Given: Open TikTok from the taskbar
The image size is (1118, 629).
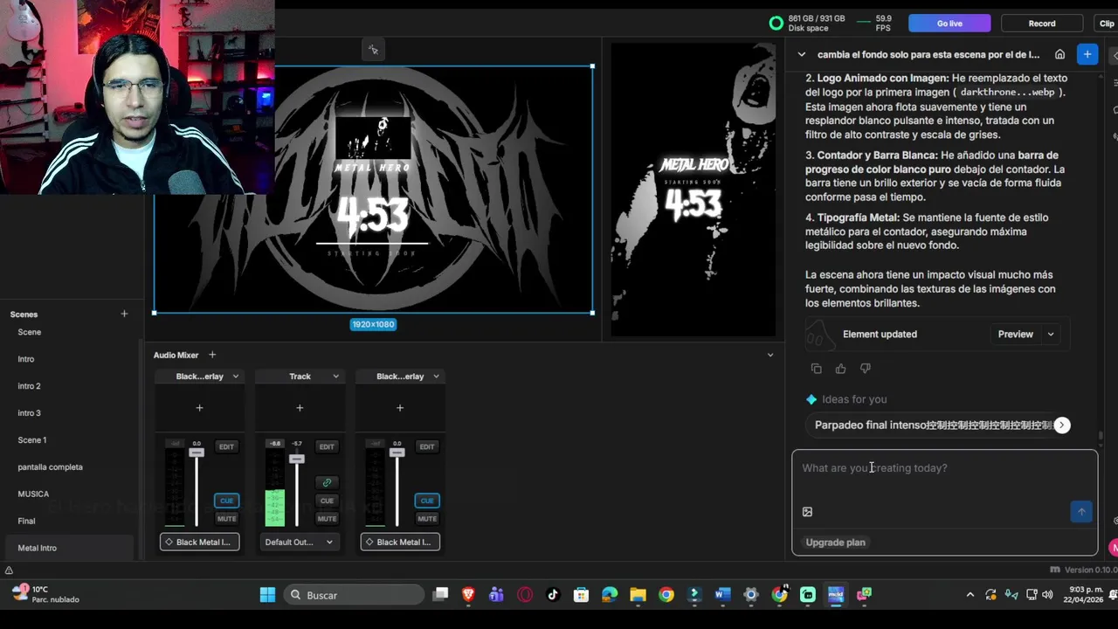Looking at the screenshot, I should 553,595.
